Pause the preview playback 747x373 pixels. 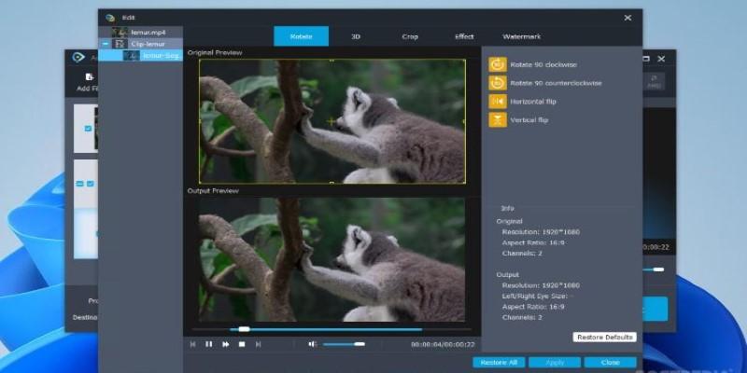click(209, 344)
